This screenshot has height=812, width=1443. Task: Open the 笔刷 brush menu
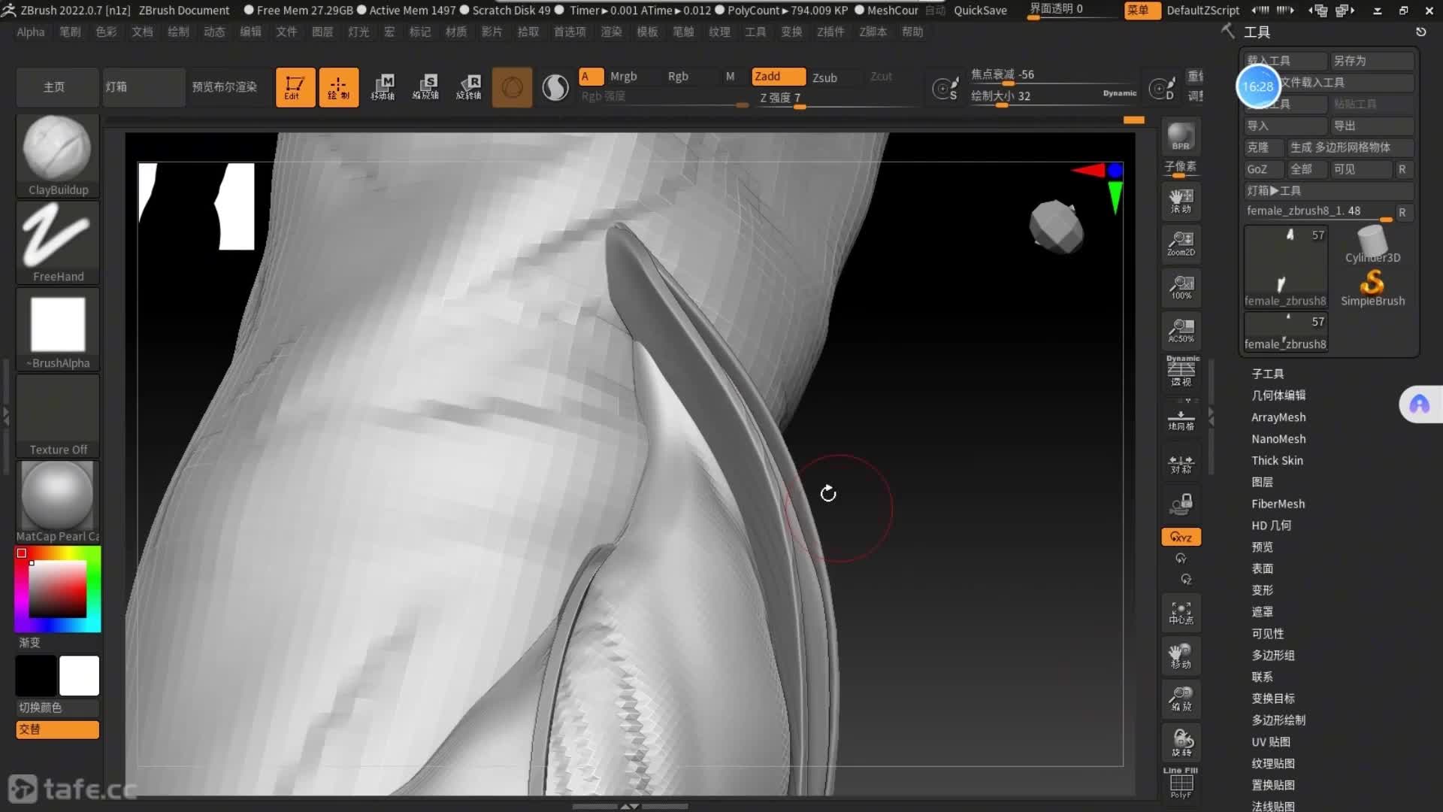pos(70,32)
